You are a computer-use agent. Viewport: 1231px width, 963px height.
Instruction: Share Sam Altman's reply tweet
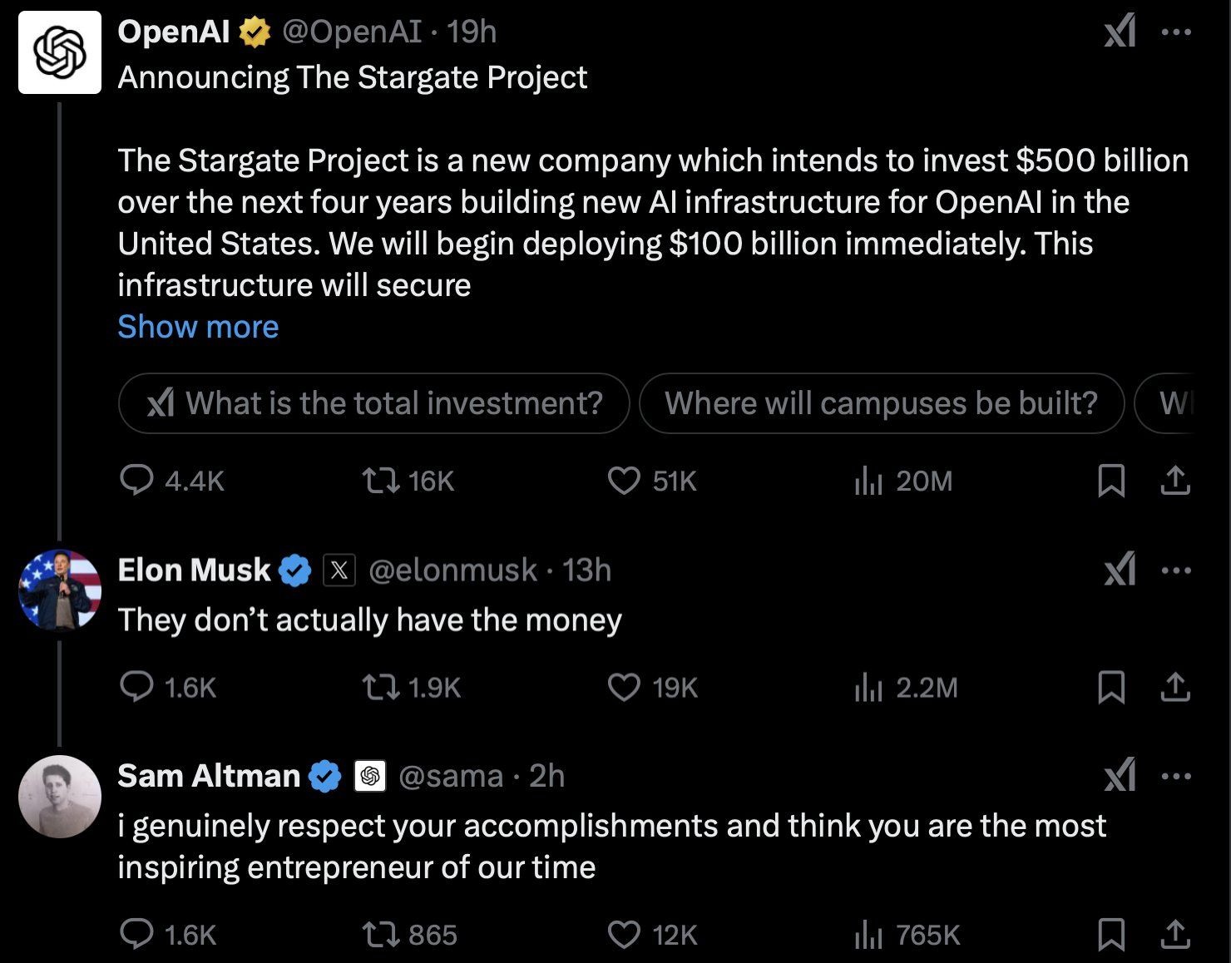[x=1174, y=935]
